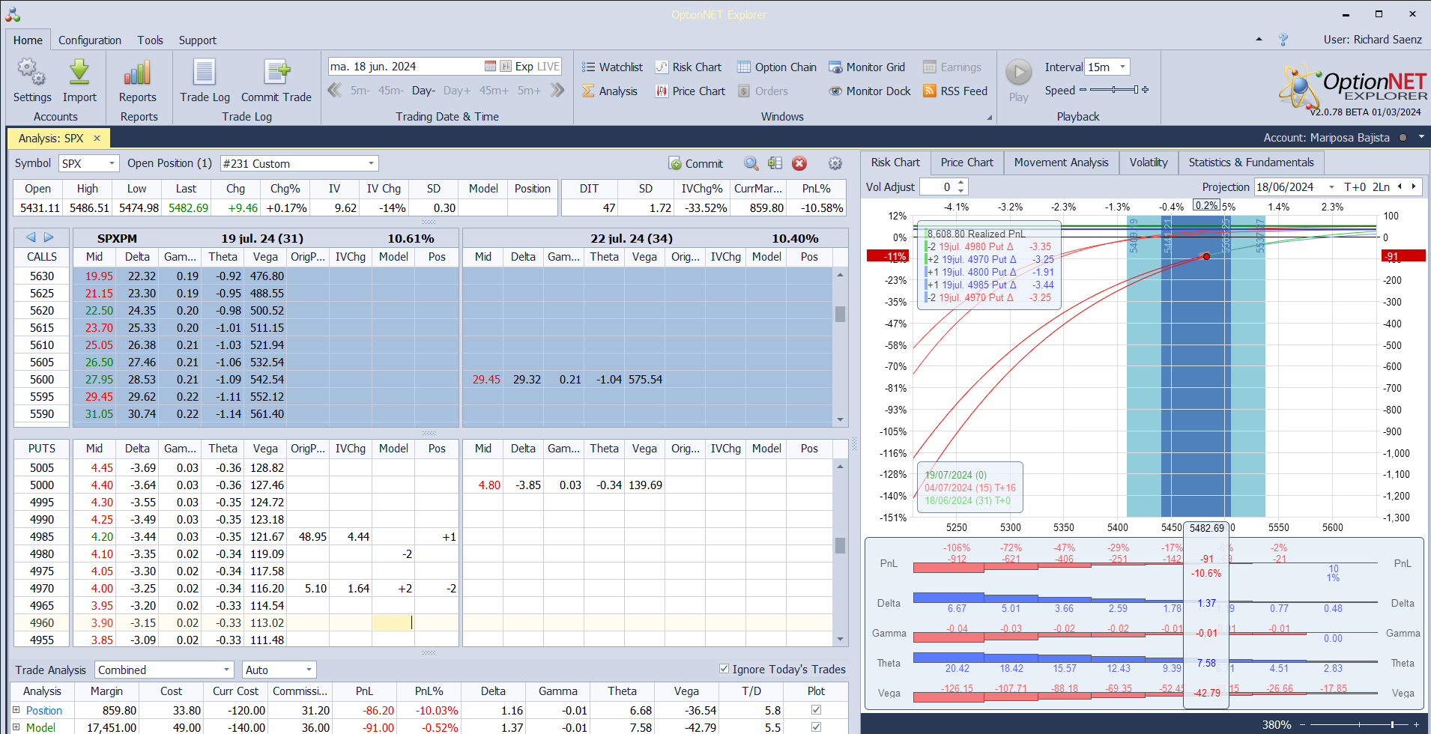Jump forward with the double-right chevron
1431x734 pixels.
tap(557, 91)
